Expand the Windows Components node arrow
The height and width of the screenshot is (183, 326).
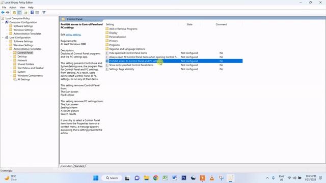point(11,76)
